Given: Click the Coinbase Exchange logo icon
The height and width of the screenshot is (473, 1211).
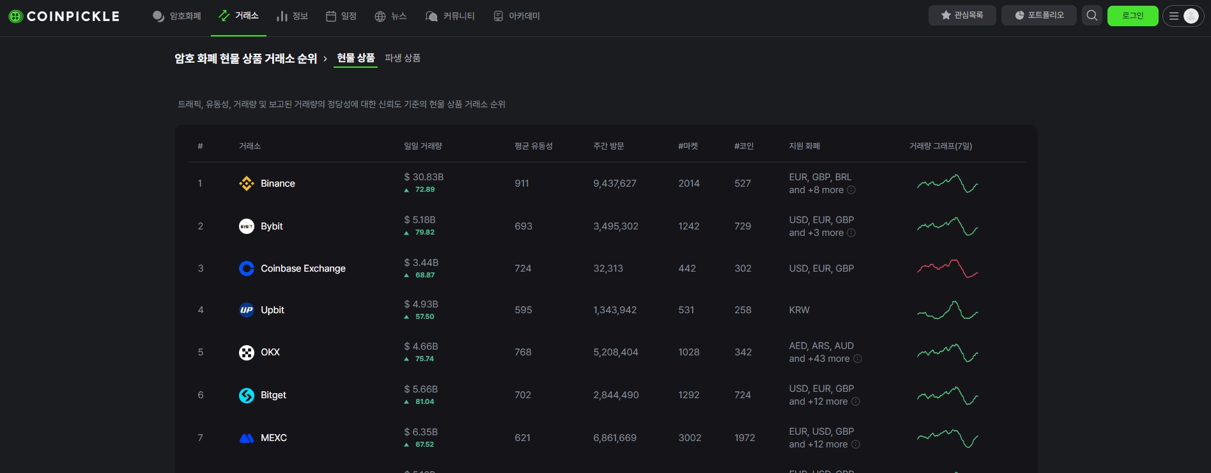Looking at the screenshot, I should (247, 268).
